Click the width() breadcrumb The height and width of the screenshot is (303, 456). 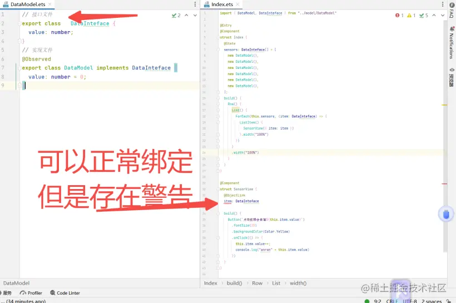click(x=298, y=283)
